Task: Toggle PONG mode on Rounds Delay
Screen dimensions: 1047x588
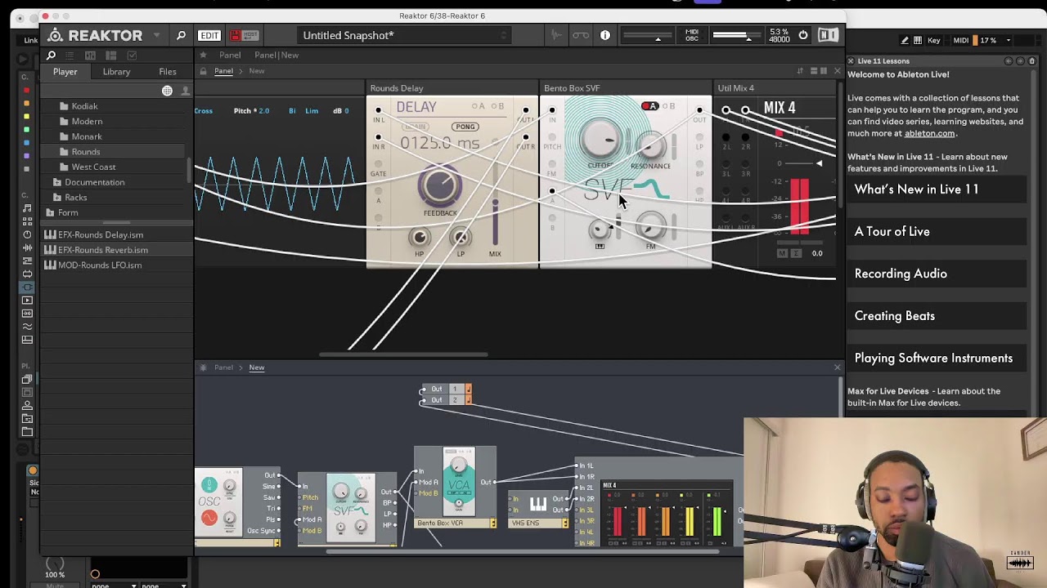Action: click(465, 127)
